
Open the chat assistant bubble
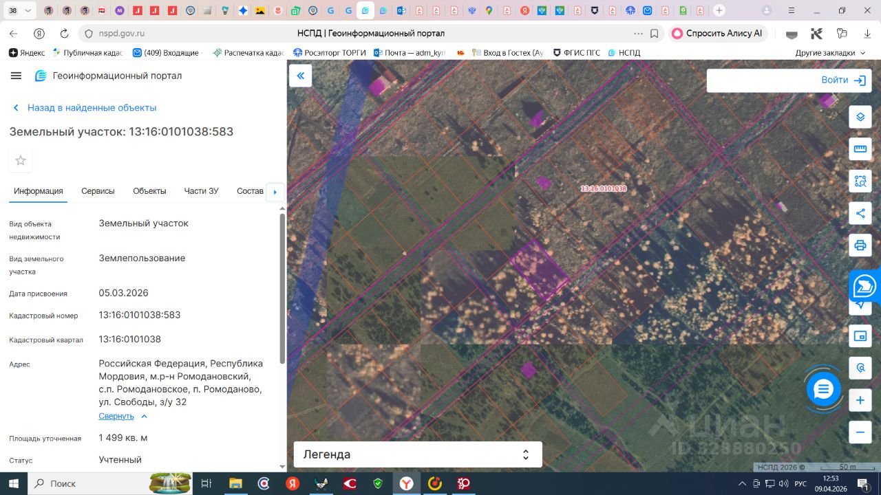tap(823, 390)
